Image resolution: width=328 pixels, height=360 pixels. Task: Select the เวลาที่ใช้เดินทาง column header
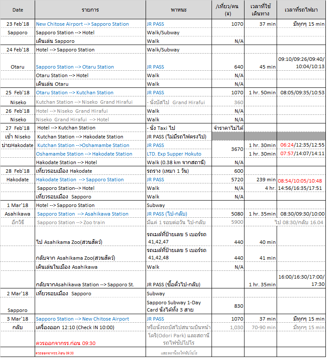pyautogui.click(x=261, y=9)
